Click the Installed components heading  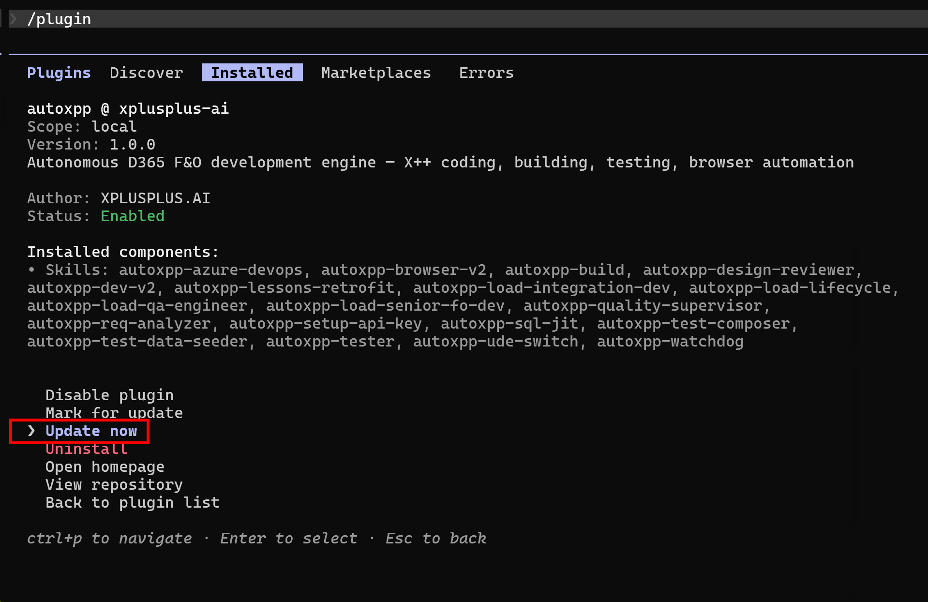[123, 252]
